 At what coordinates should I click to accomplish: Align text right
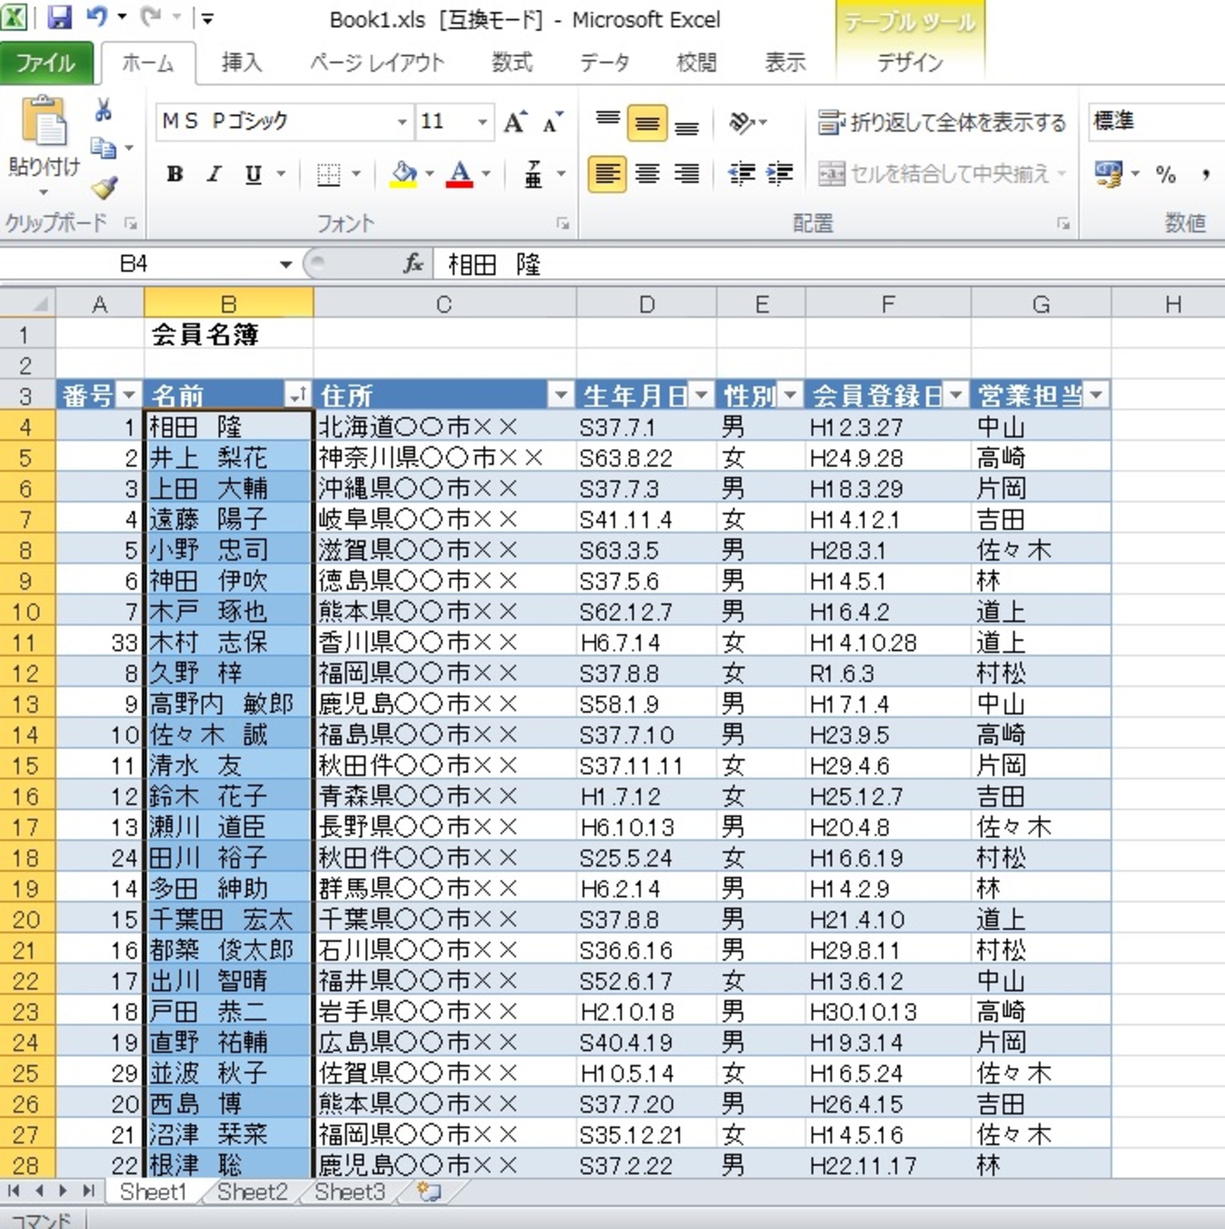click(x=687, y=175)
